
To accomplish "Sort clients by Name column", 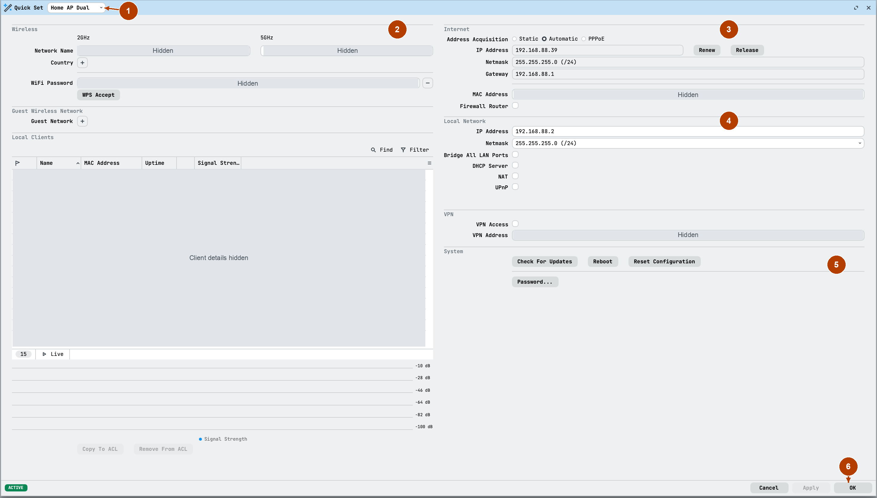I will [59, 163].
